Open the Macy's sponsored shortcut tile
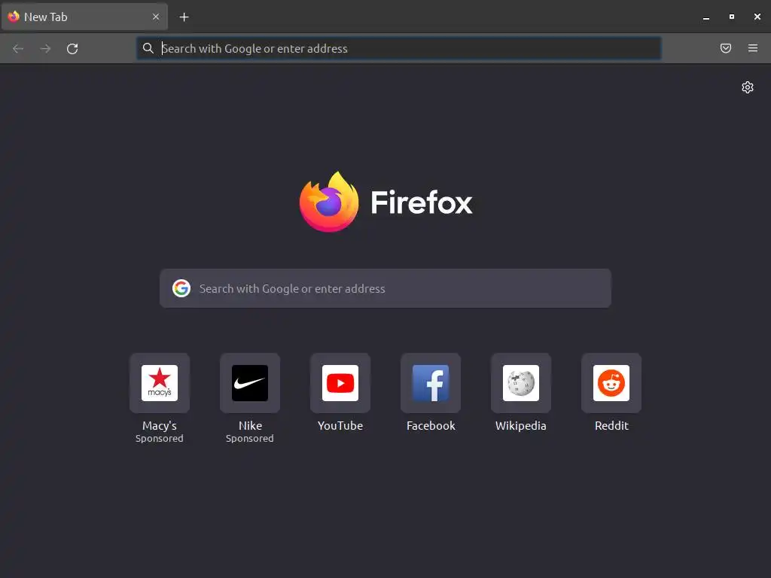Viewport: 771px width, 578px height. click(x=160, y=383)
